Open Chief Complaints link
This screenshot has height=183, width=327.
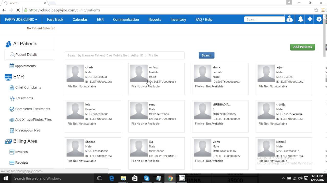(28, 87)
